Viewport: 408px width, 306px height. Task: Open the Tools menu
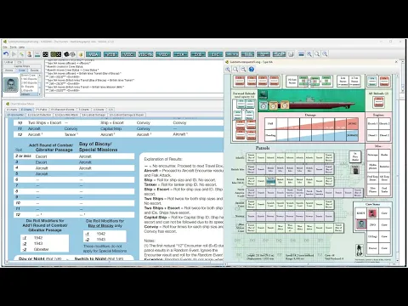(x=13, y=47)
